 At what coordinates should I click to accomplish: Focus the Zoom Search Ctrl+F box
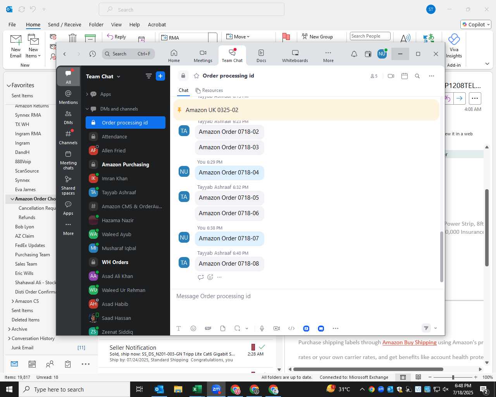[x=128, y=54]
